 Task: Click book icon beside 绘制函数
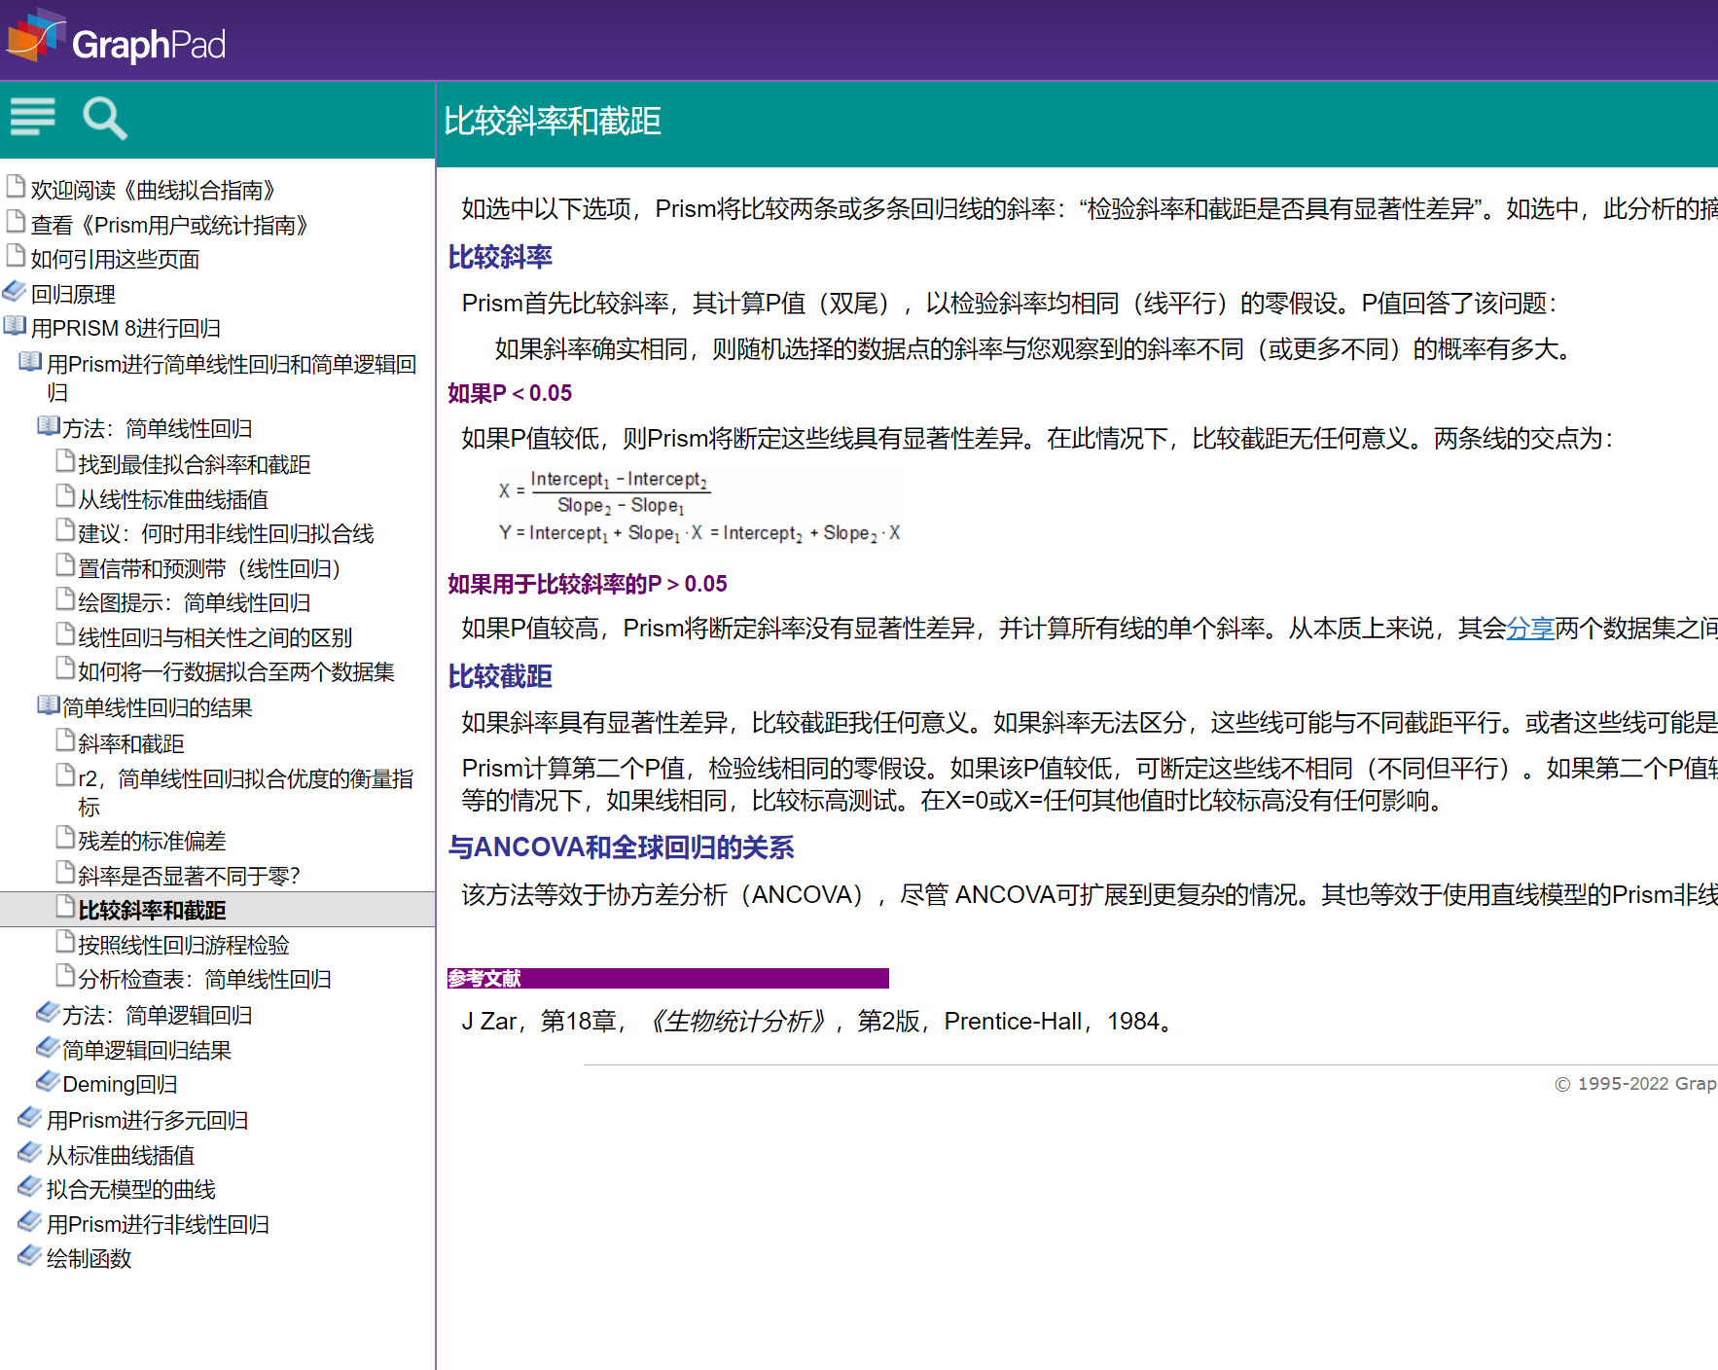30,1255
